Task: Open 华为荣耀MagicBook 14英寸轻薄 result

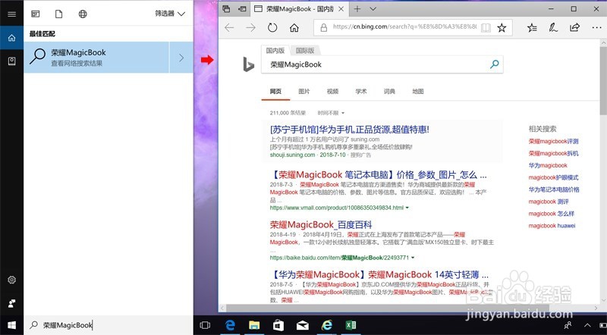Action: (379, 274)
